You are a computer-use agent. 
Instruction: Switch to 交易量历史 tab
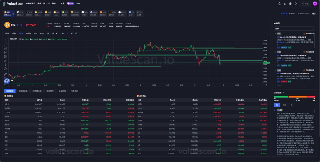click(x=37, y=91)
